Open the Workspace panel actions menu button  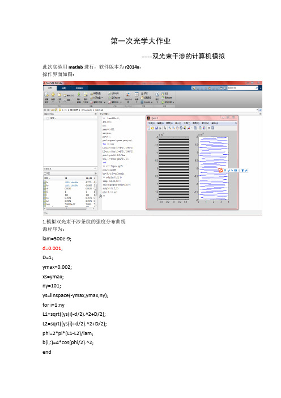tap(96, 173)
